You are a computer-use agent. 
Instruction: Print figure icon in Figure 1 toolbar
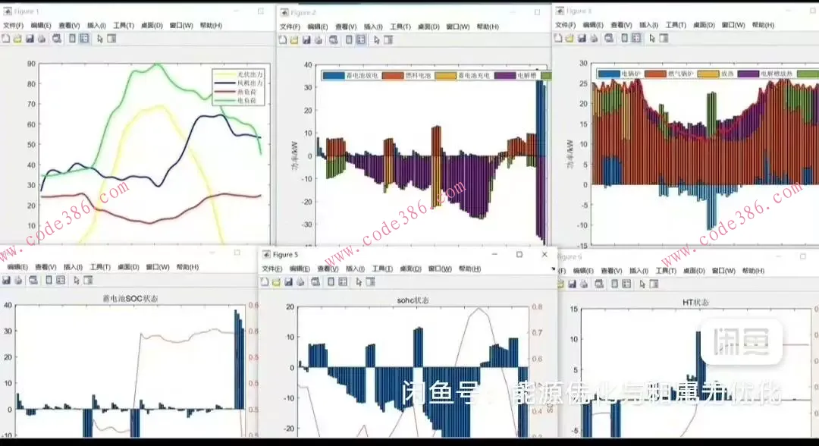(42, 39)
